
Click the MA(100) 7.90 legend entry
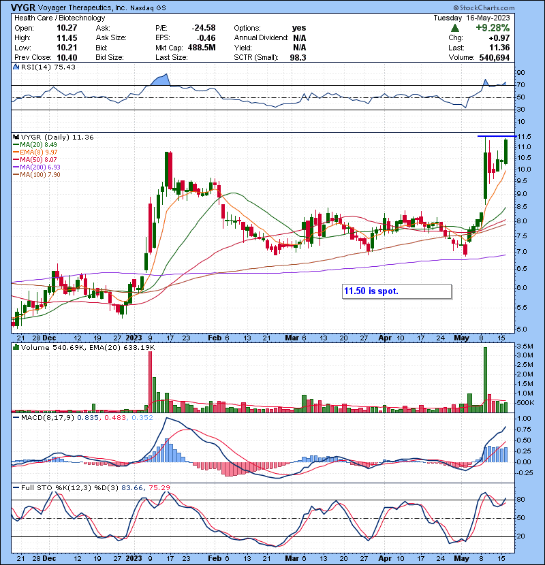click(36, 175)
